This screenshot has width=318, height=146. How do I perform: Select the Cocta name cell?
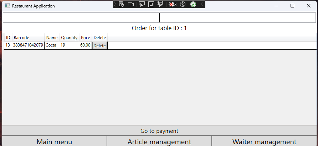point(52,45)
